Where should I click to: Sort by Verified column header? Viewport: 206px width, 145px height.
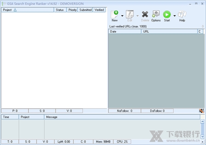[99, 10]
